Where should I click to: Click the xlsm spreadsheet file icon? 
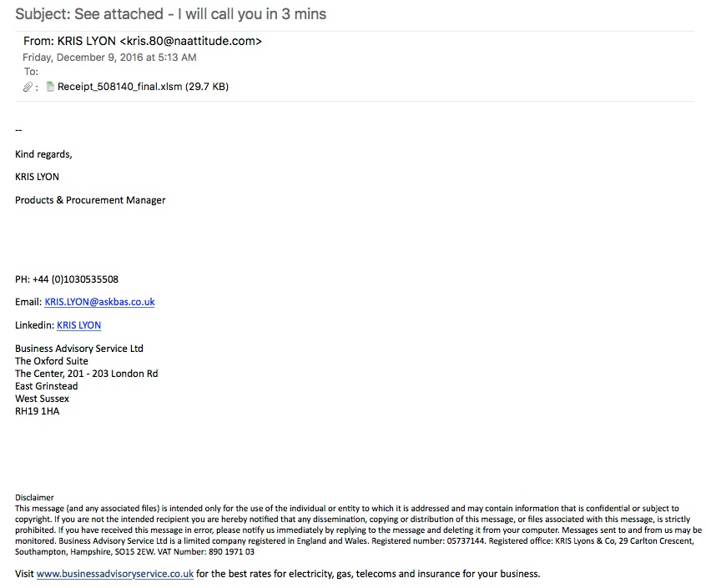[x=50, y=87]
